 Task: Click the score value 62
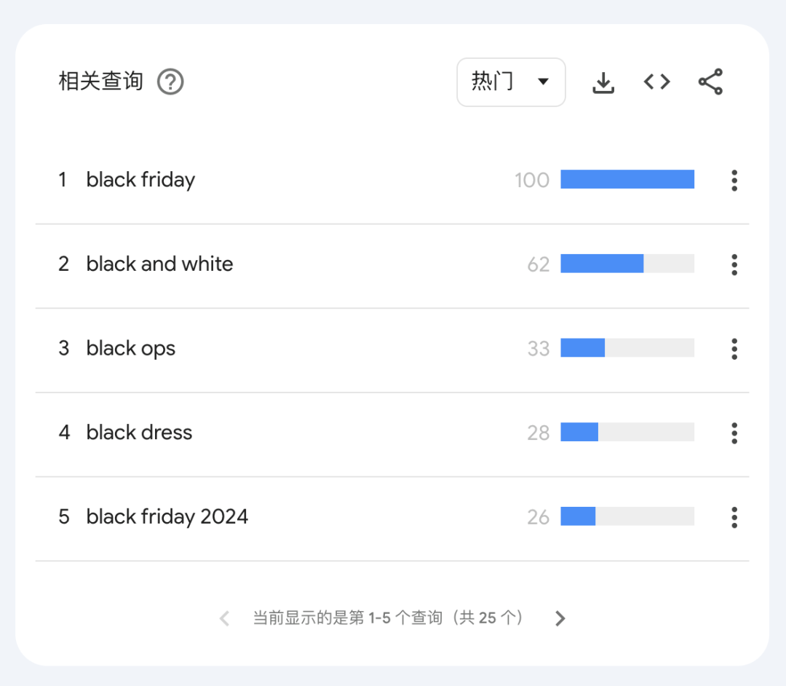(539, 264)
